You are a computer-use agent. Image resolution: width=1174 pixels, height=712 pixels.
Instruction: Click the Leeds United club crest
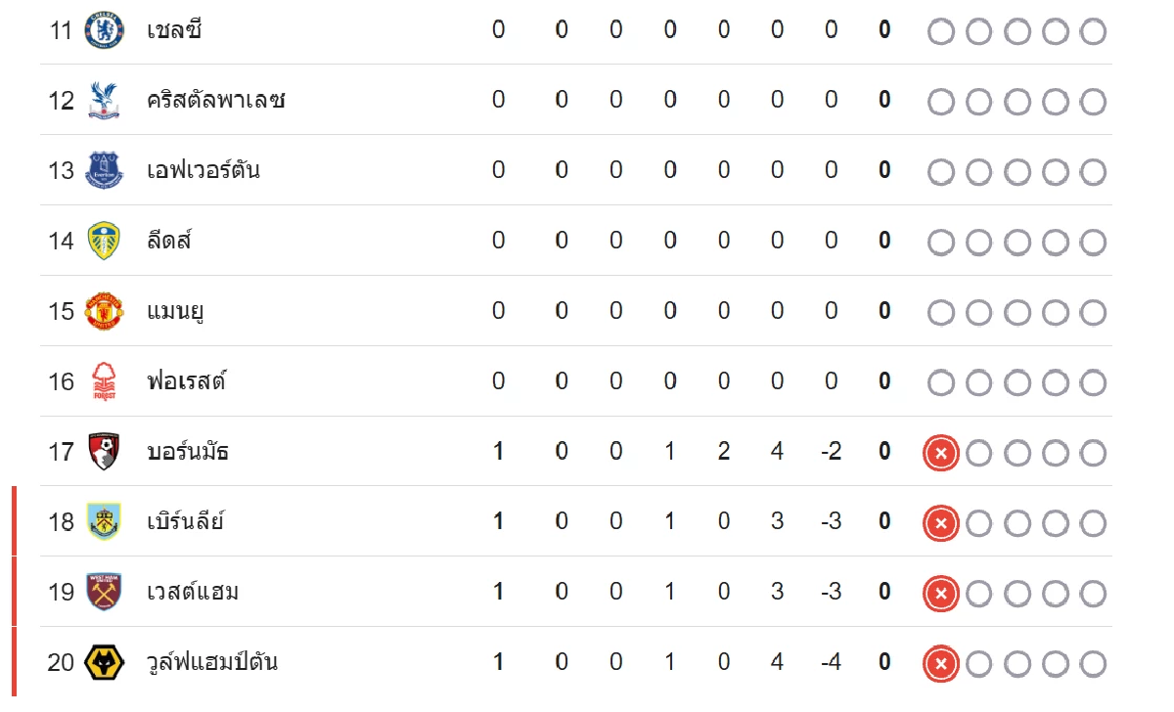(x=104, y=241)
